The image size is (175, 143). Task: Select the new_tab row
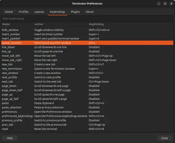pos(87,65)
